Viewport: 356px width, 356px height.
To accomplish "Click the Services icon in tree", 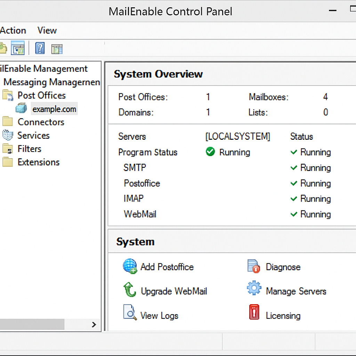I will 8,135.
